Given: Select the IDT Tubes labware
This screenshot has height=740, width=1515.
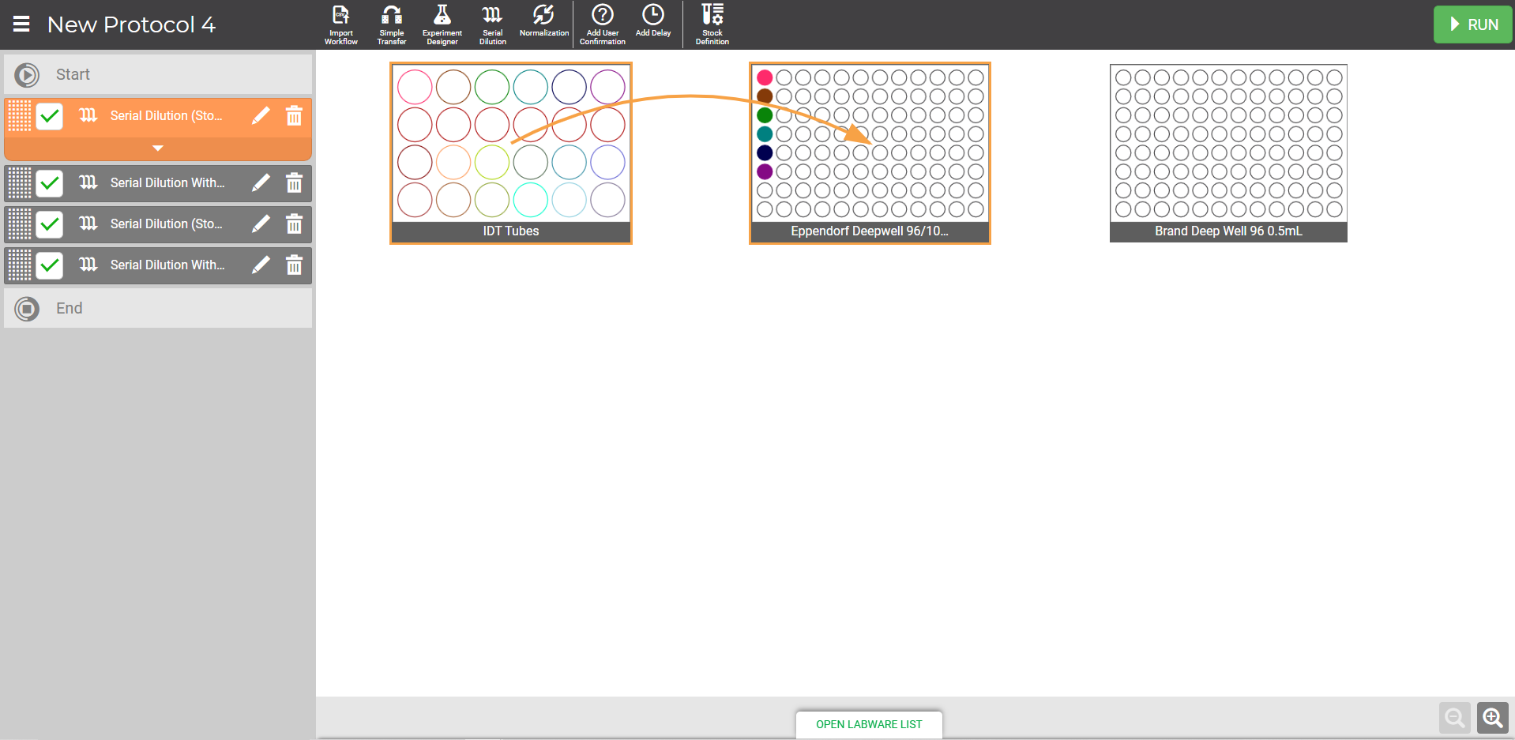Looking at the screenshot, I should 511,153.
